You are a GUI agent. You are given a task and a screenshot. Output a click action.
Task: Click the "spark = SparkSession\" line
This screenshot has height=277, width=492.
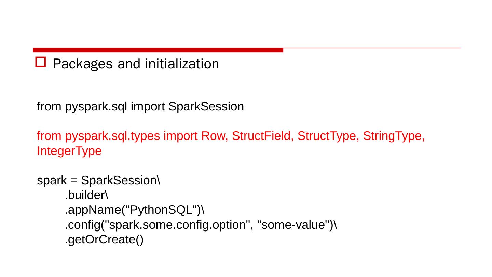pos(98,180)
